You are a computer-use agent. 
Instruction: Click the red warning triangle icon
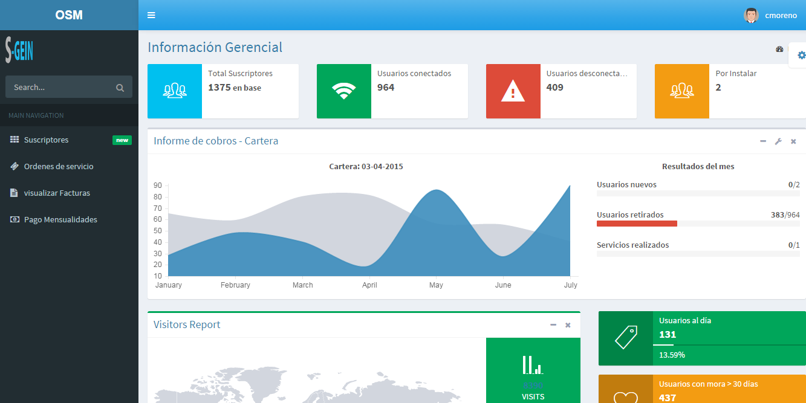[x=513, y=91]
